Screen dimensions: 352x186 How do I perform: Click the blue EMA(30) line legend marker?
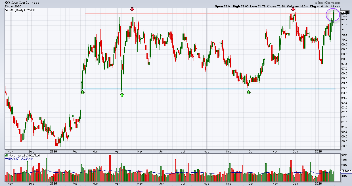pyautogui.click(x=7, y=159)
